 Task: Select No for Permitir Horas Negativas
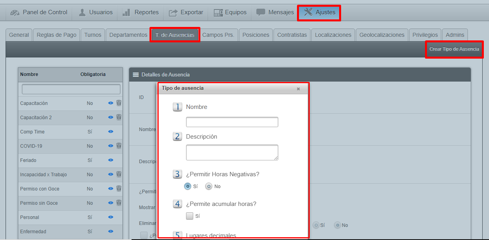tap(209, 186)
